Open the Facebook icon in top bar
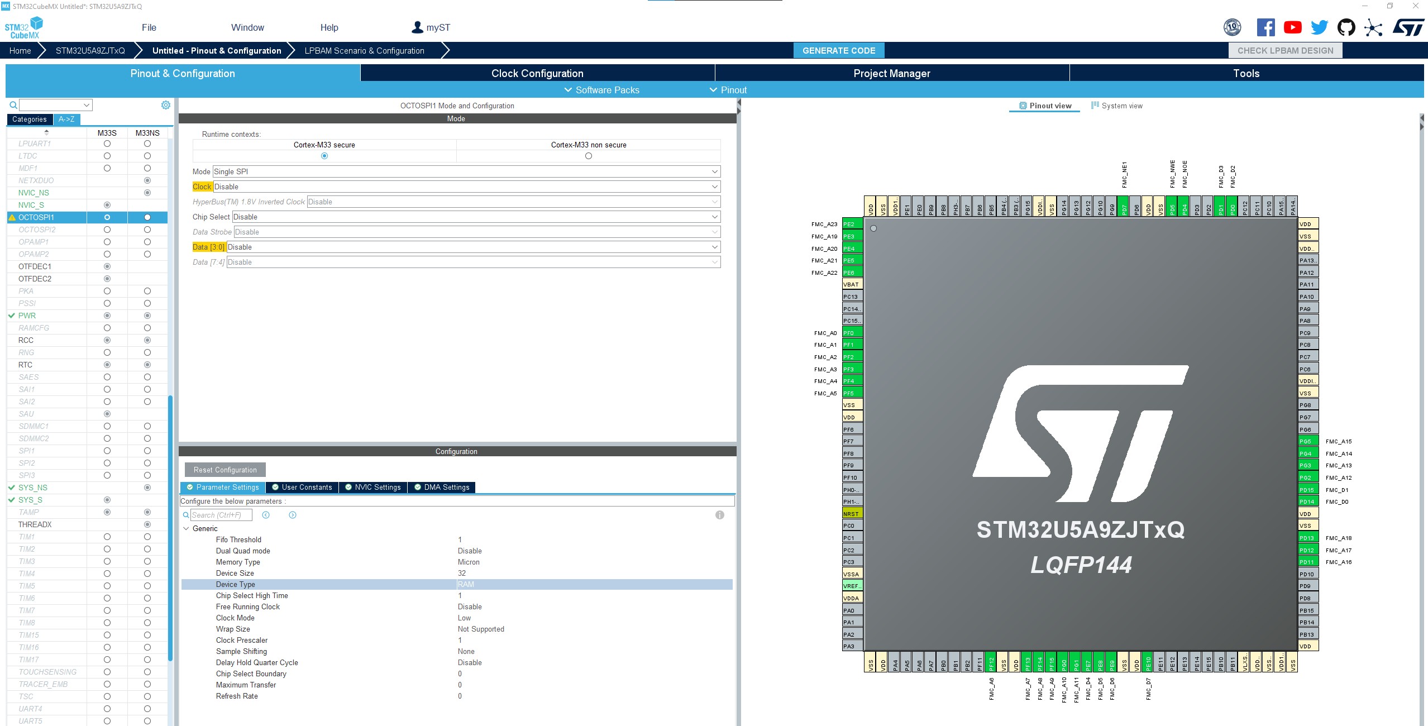Viewport: 1428px width, 726px height. pos(1265,27)
